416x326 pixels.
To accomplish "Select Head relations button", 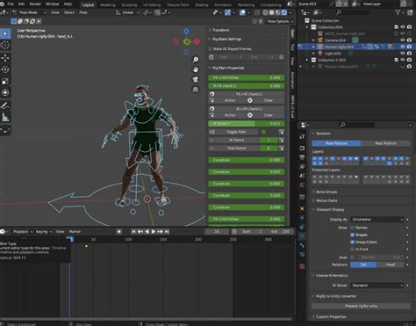I will tap(391, 264).
